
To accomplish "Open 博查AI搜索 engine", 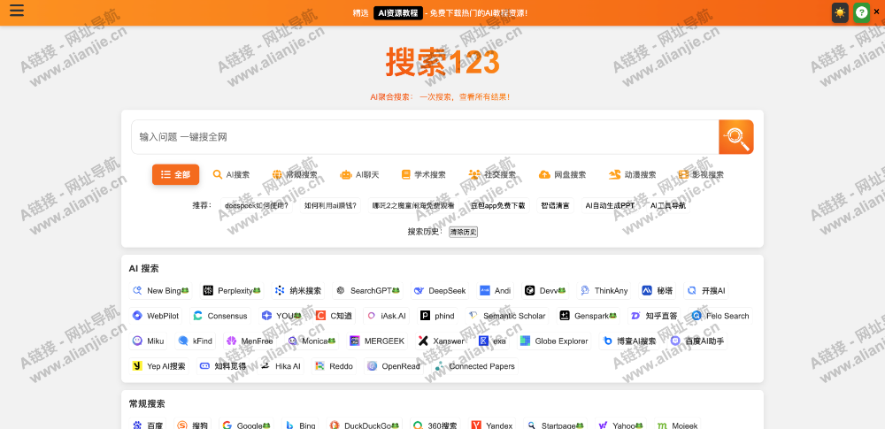I will click(x=630, y=341).
